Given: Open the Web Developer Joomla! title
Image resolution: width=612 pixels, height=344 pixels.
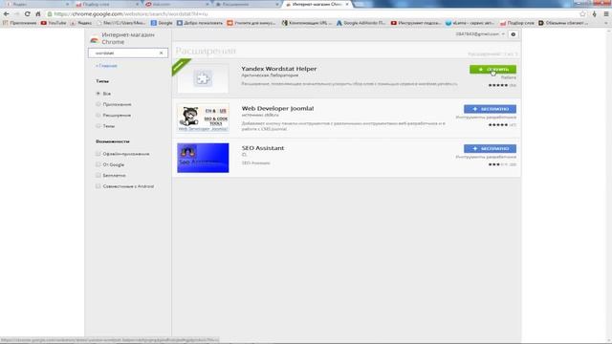Looking at the screenshot, I should pyautogui.click(x=277, y=108).
